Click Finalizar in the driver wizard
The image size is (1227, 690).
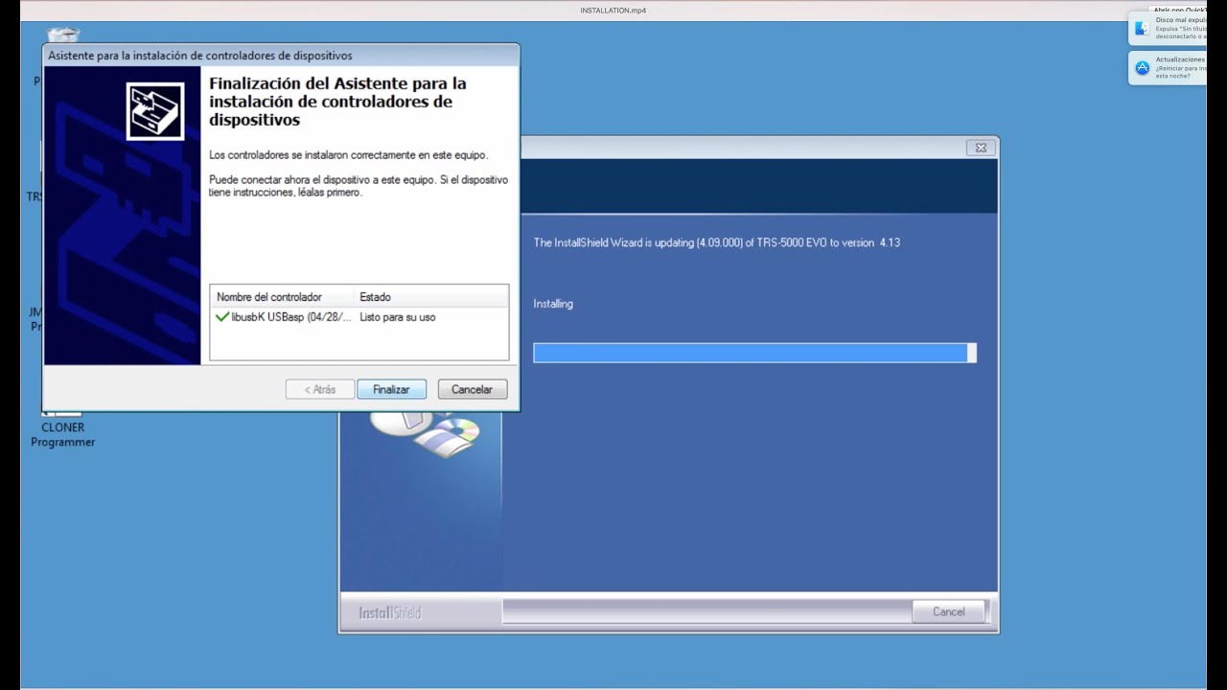point(391,389)
